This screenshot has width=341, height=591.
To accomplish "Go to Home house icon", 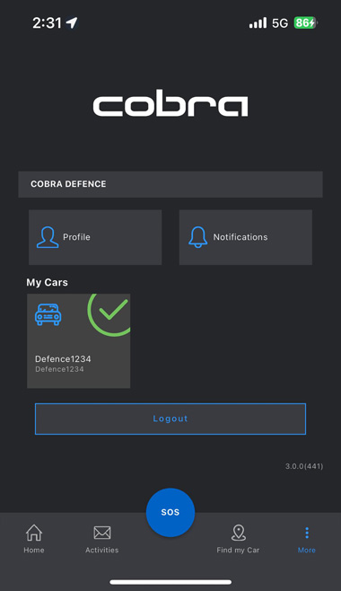I will [x=34, y=533].
